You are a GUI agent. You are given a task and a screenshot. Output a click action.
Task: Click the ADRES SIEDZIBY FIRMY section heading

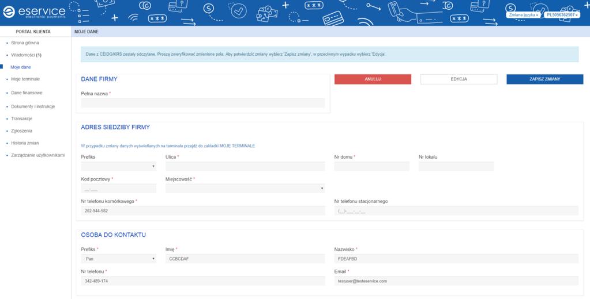[x=115, y=127]
